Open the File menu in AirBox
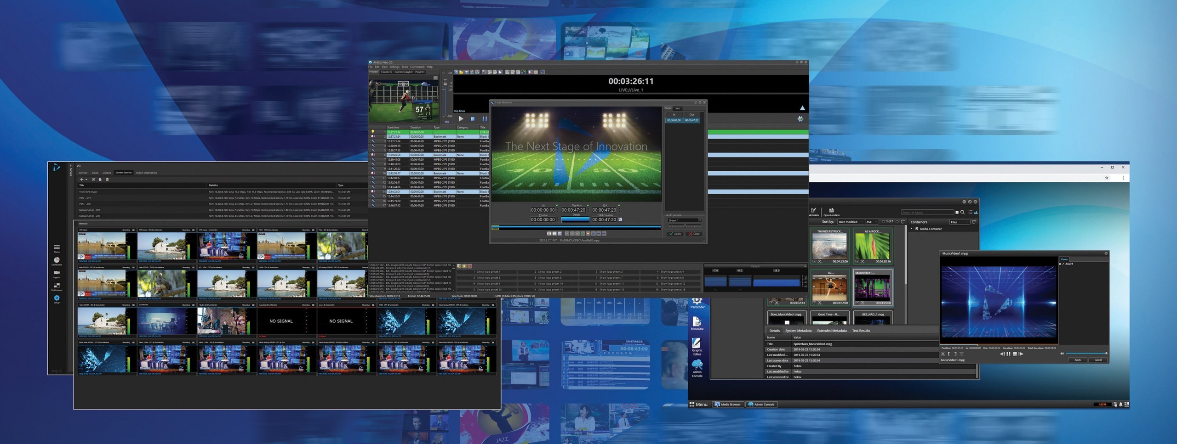 (371, 67)
